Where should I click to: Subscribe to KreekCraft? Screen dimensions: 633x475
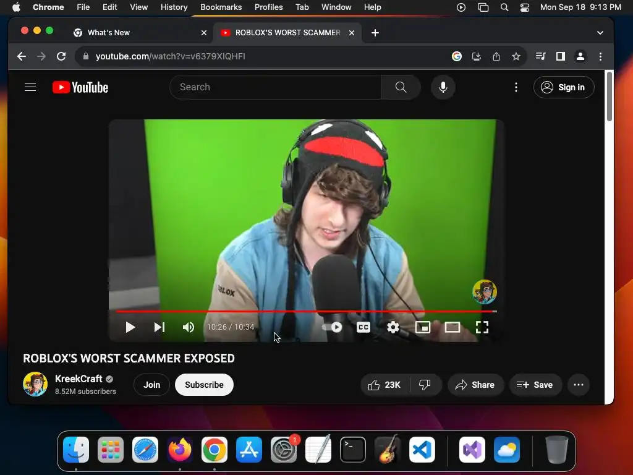[204, 385]
